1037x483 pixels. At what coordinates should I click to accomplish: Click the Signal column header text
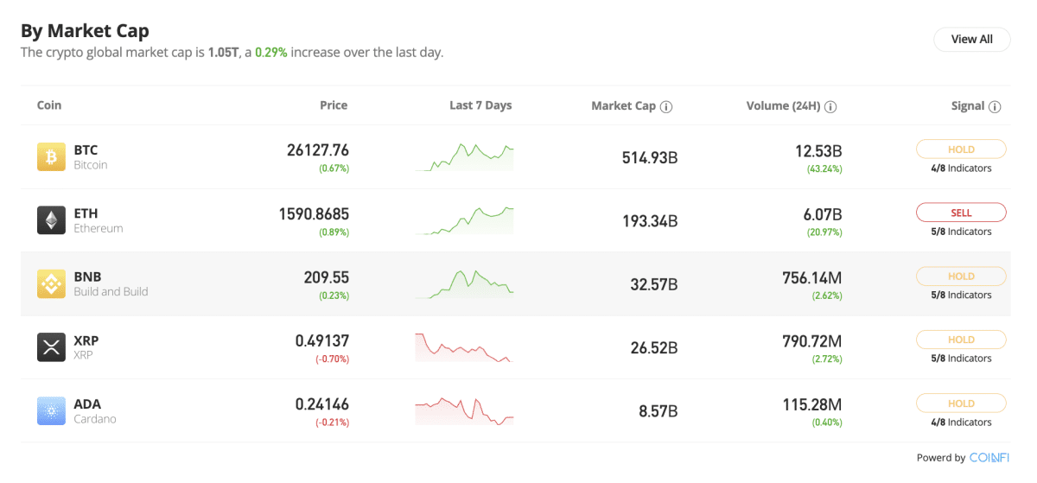[968, 106]
